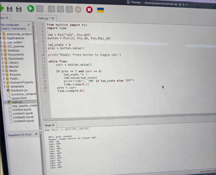Click code line 'led_state = 0'
Screen dimensions: 216x175
(x=59, y=45)
